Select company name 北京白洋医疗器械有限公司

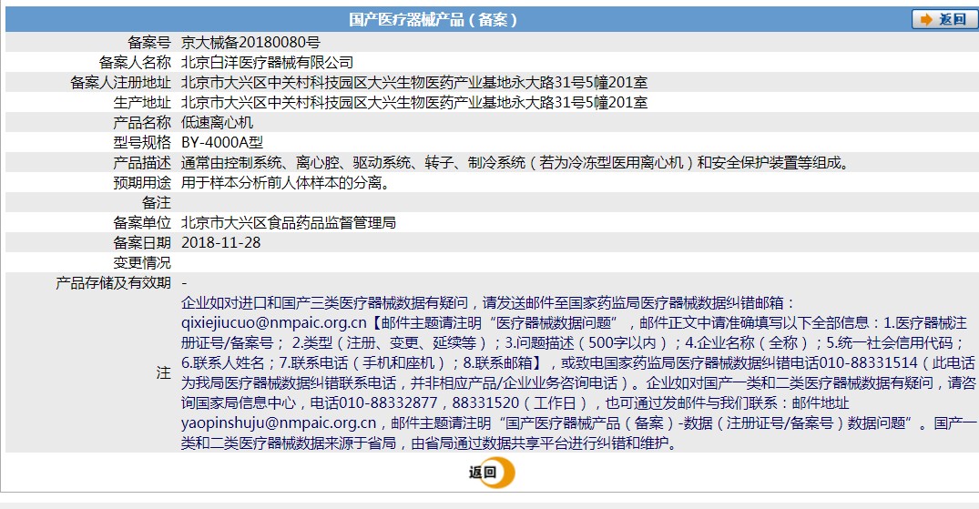tap(267, 63)
